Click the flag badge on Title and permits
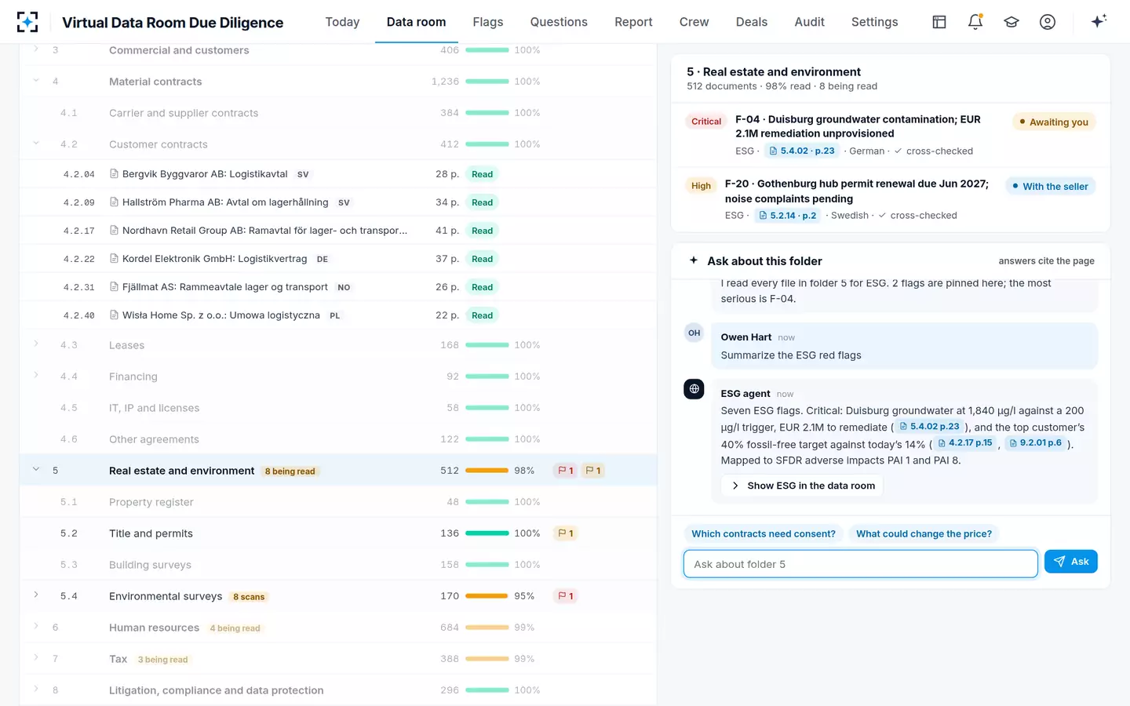This screenshot has width=1130, height=706. [565, 533]
